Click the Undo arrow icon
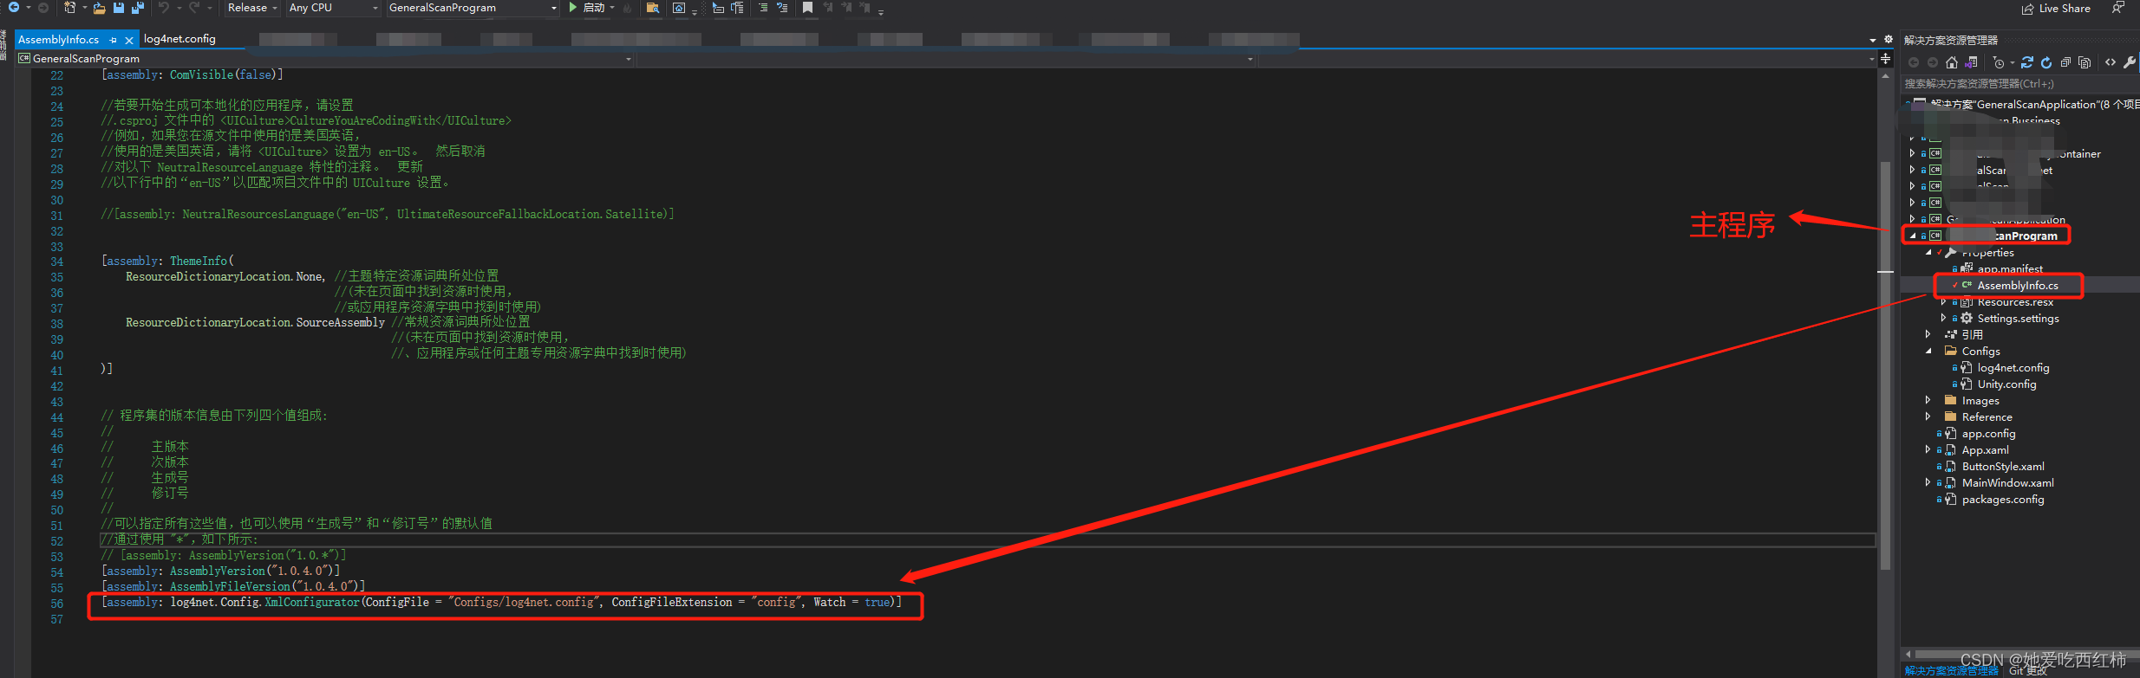2140x678 pixels. click(x=164, y=7)
